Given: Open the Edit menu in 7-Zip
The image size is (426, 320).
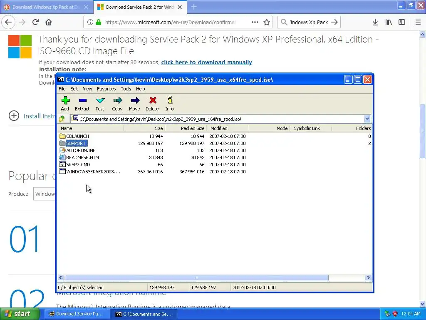Looking at the screenshot, I should click(x=74, y=89).
